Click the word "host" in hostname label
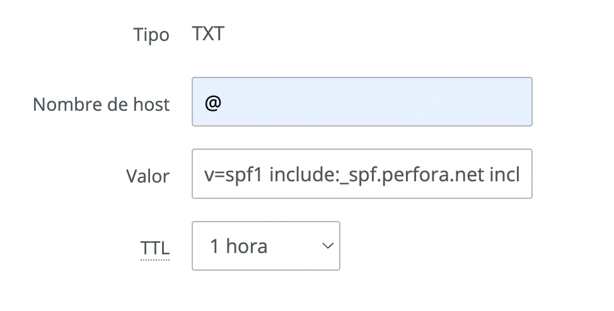 [x=150, y=104]
